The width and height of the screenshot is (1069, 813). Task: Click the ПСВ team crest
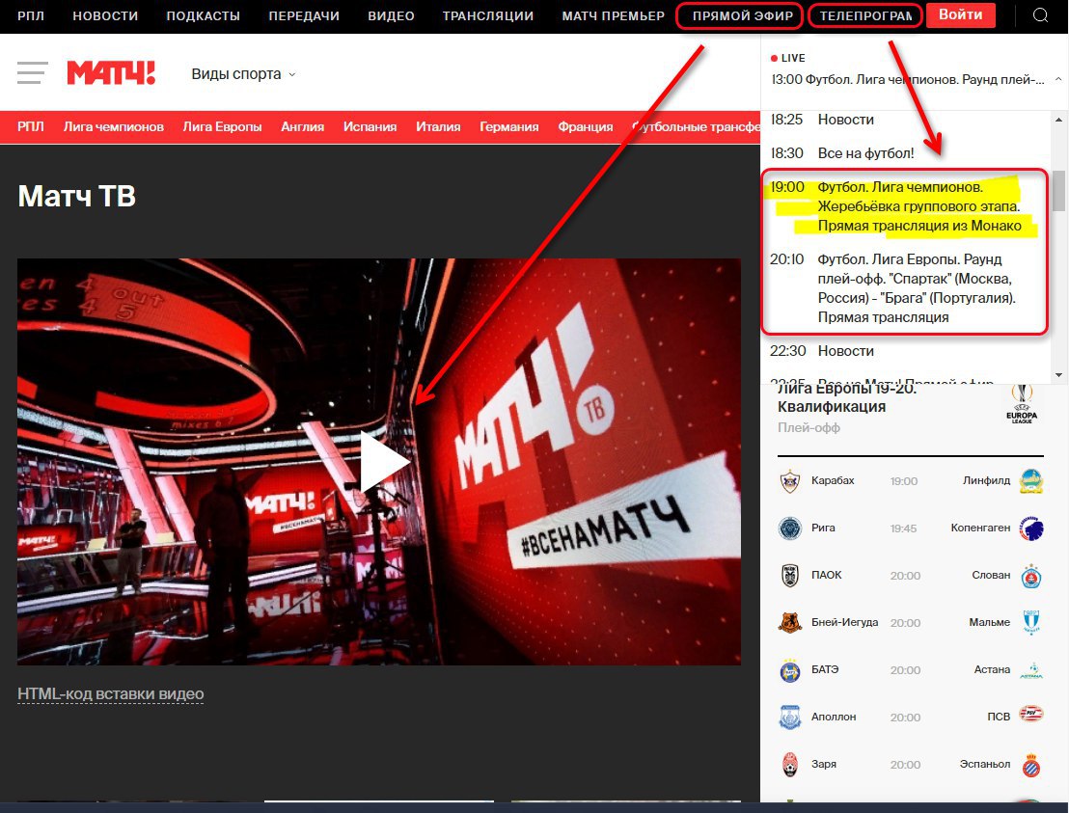tap(1031, 714)
